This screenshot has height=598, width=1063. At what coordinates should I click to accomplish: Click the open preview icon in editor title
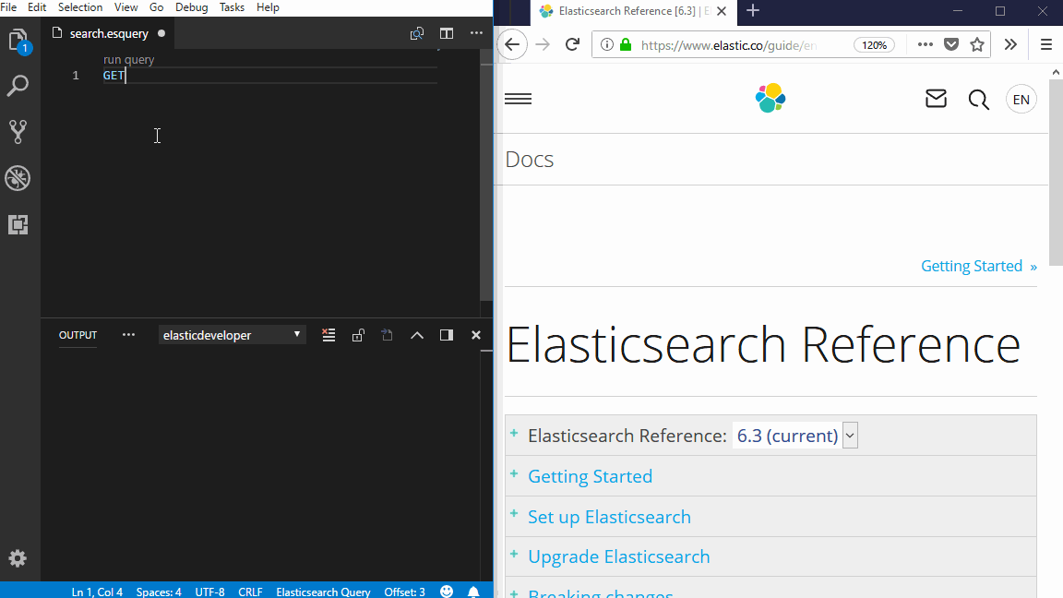click(417, 33)
